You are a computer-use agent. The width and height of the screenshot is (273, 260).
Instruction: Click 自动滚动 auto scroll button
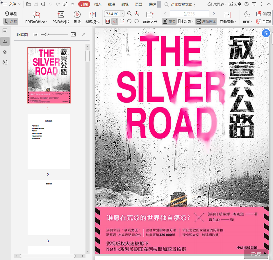[x=227, y=17]
